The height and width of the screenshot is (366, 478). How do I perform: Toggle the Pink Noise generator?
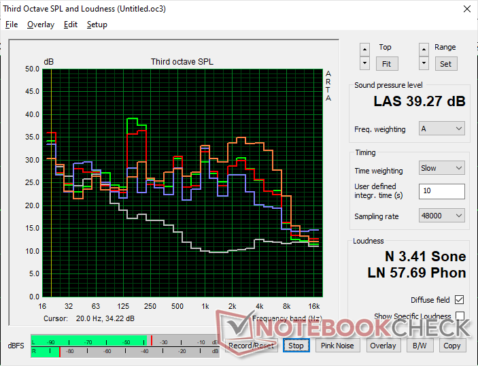[337, 346]
